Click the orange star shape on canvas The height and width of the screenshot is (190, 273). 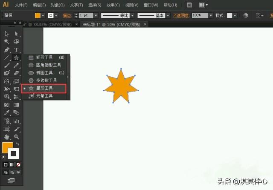click(x=121, y=86)
